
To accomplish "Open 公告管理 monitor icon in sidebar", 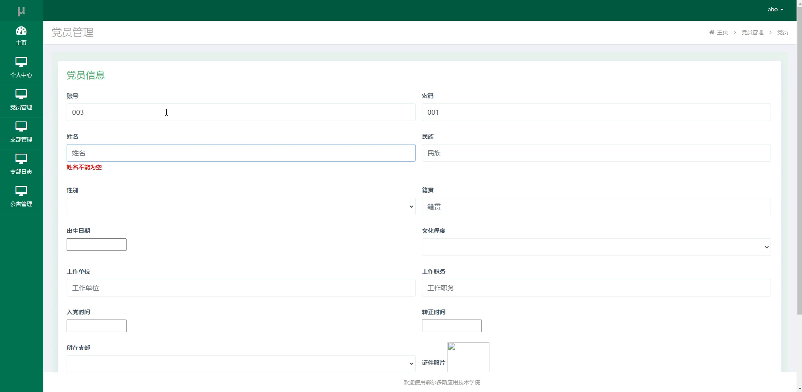I will (x=21, y=191).
